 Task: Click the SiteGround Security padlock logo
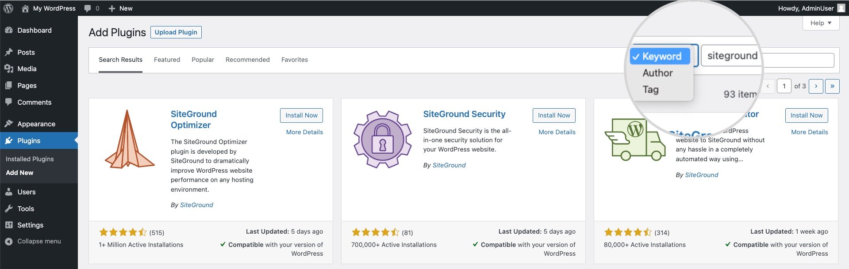coord(382,139)
